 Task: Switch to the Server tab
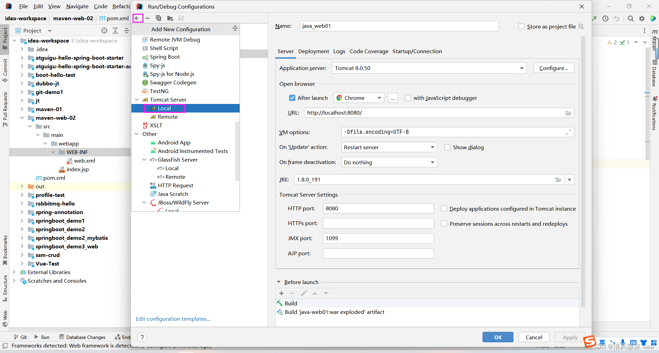point(286,51)
